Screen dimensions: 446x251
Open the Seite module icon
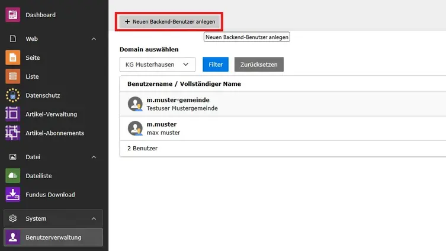pyautogui.click(x=12, y=57)
